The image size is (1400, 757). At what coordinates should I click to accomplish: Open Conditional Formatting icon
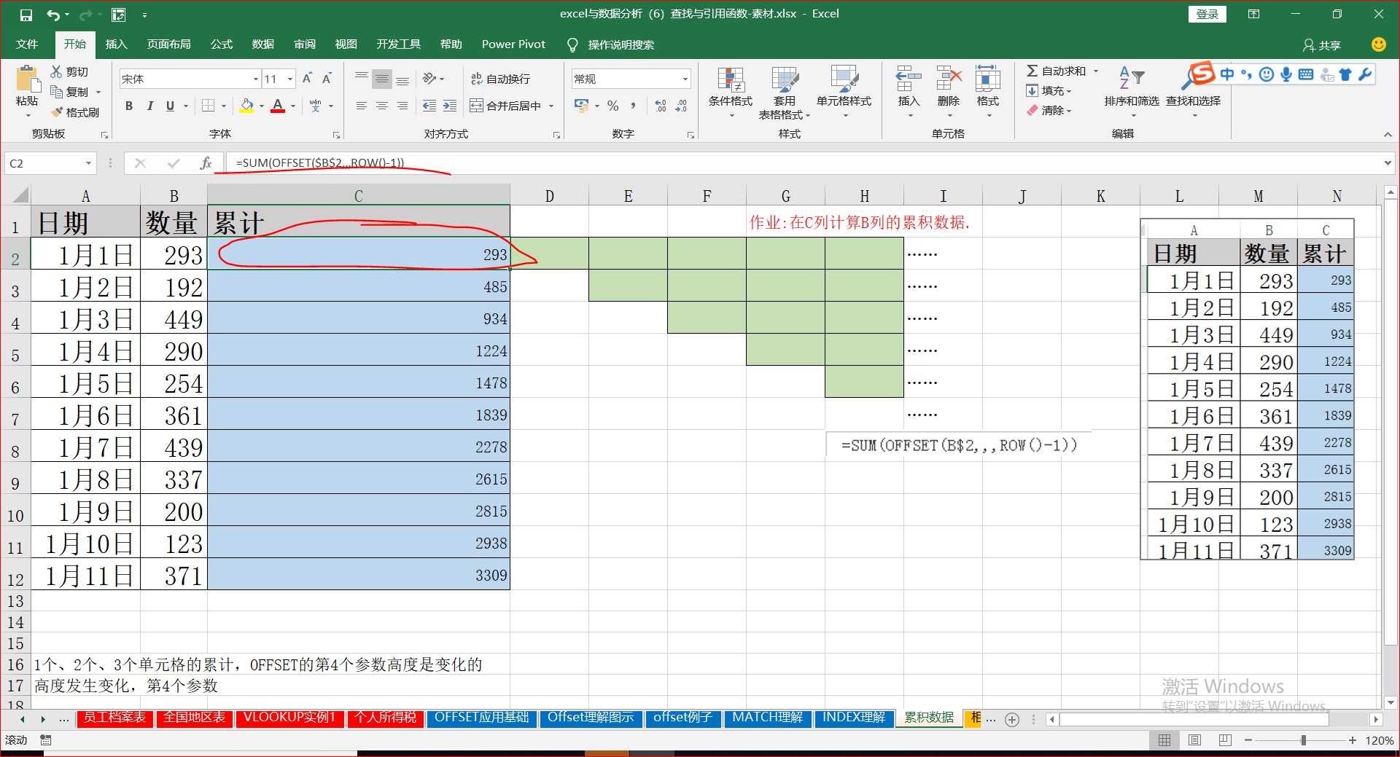(x=731, y=79)
